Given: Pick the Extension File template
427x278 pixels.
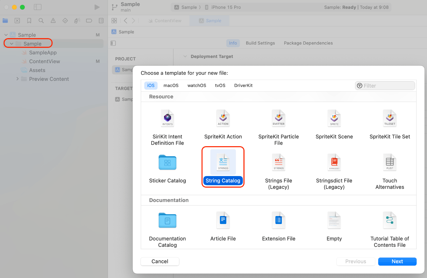Looking at the screenshot, I should [278, 226].
